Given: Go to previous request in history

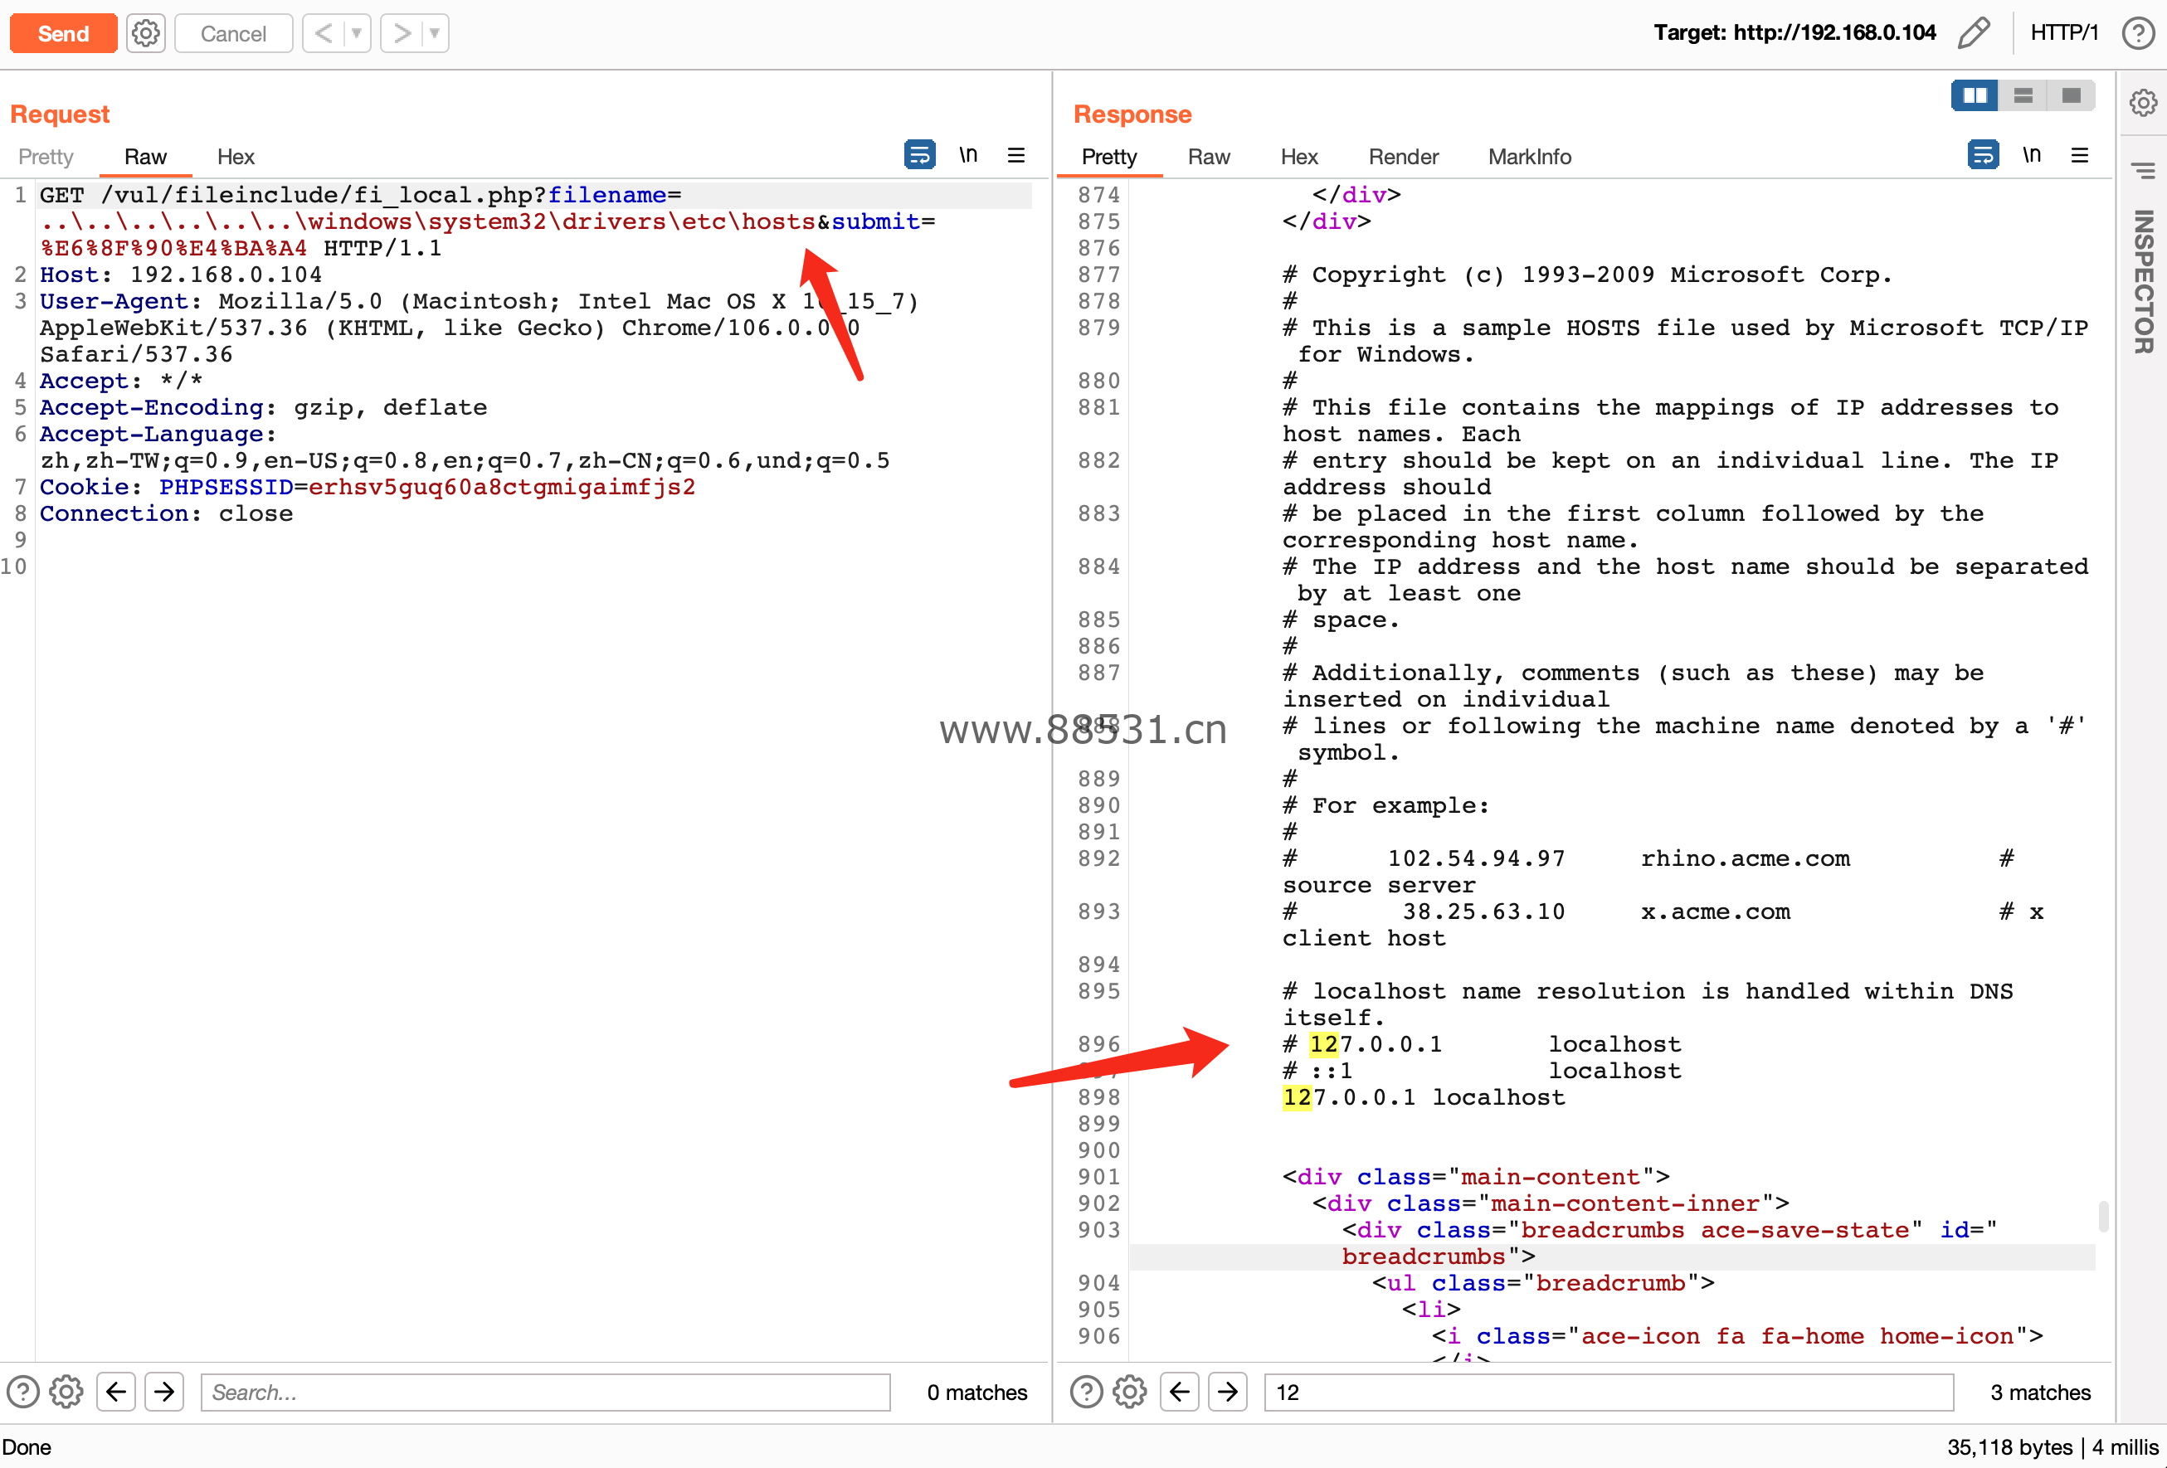Looking at the screenshot, I should coord(323,33).
